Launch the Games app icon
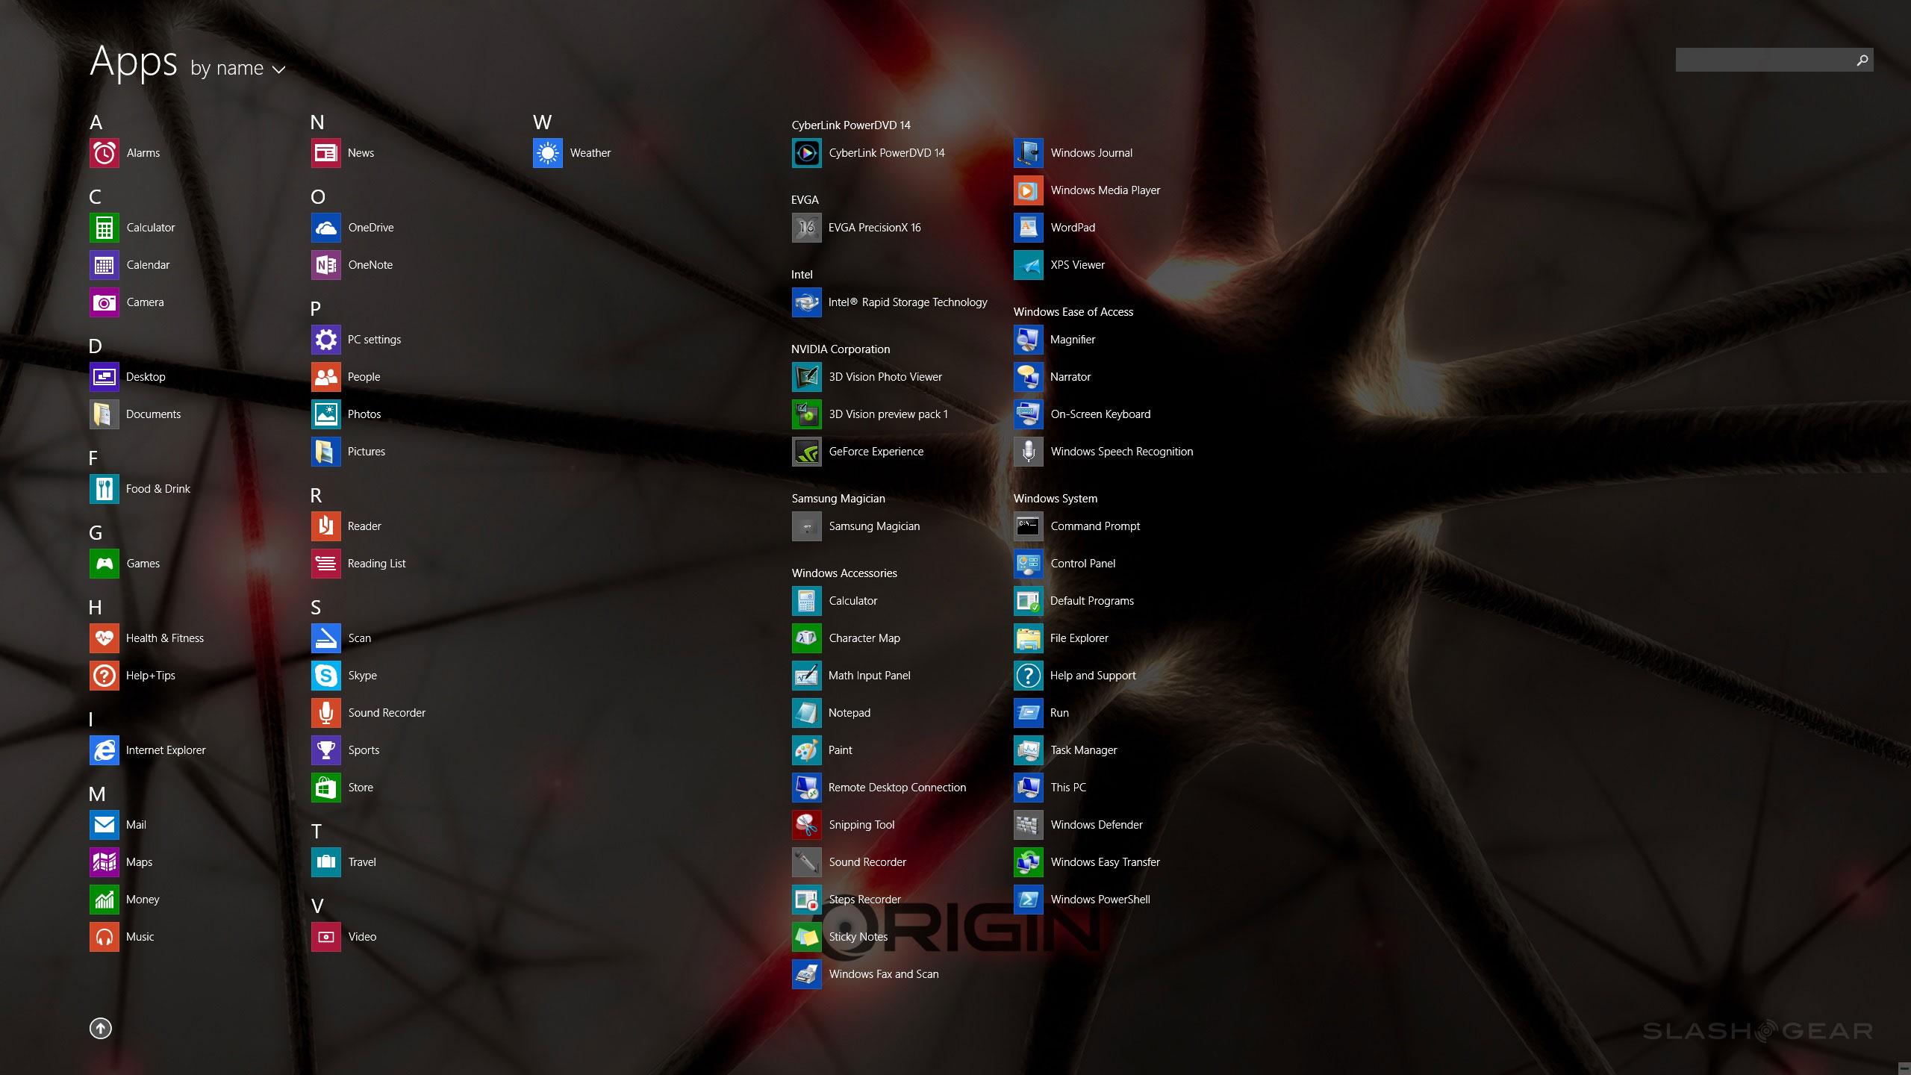This screenshot has height=1075, width=1911. coord(105,564)
